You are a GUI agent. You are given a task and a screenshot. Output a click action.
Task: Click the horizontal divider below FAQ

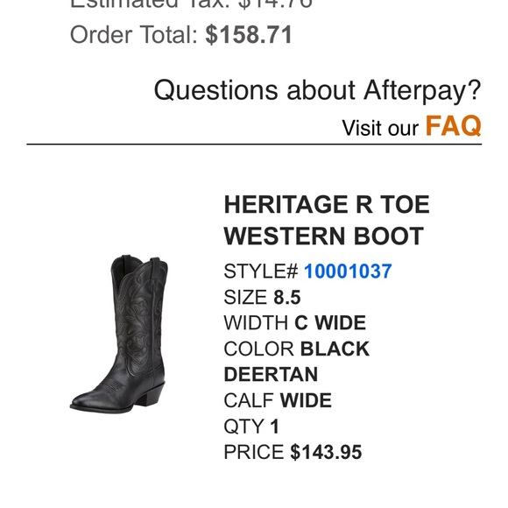tap(254, 145)
